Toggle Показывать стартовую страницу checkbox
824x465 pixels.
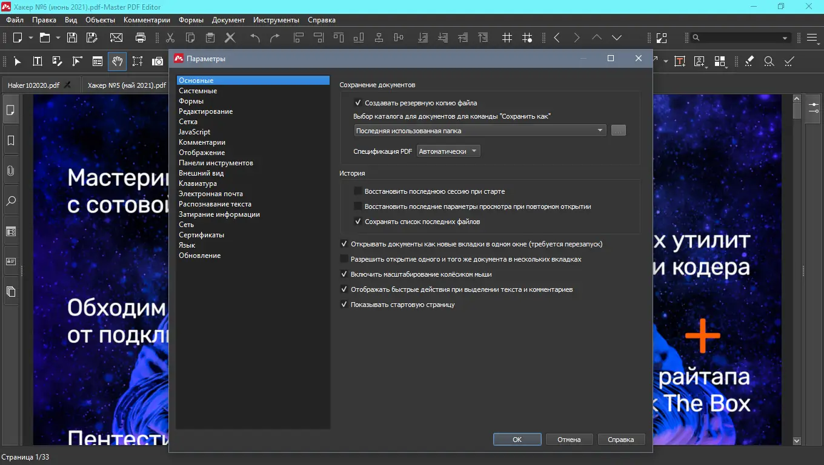point(344,305)
